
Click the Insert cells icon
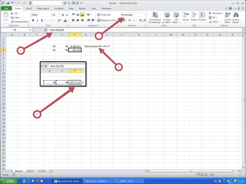pos(186,15)
